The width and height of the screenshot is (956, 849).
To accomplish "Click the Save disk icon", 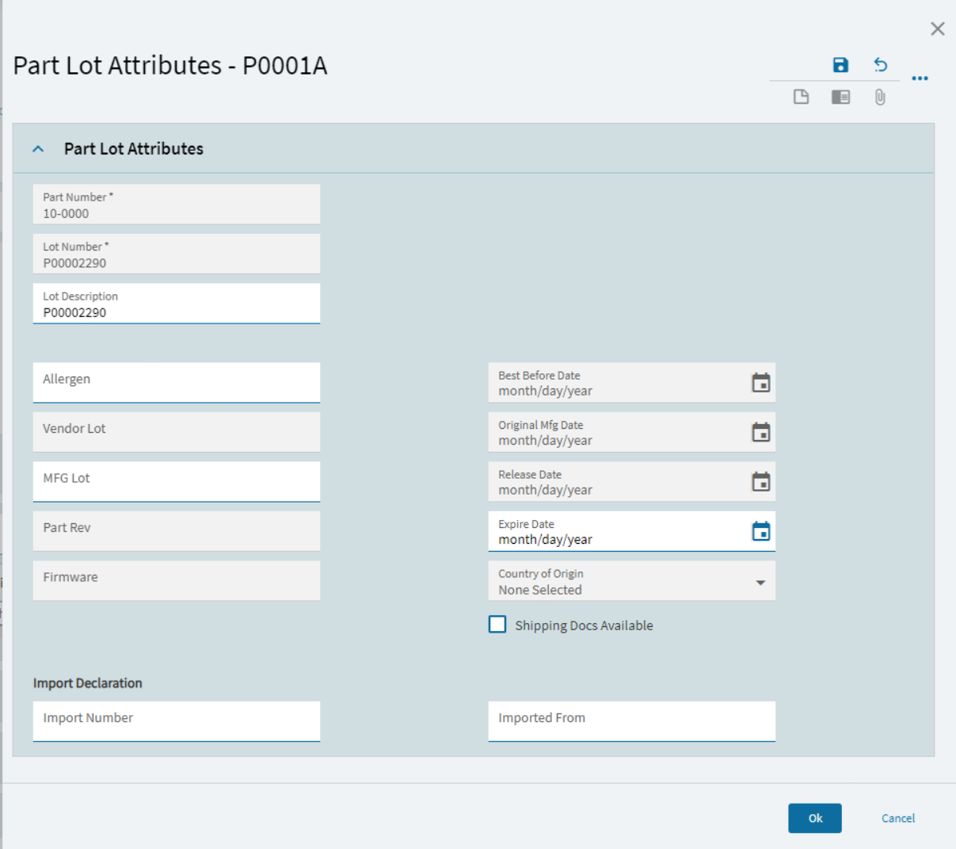I will coord(840,65).
